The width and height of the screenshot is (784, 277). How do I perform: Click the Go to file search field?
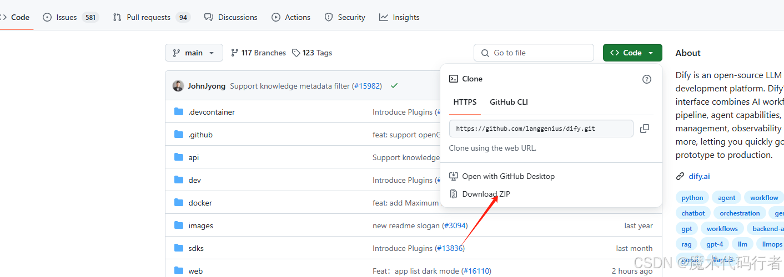(x=534, y=53)
